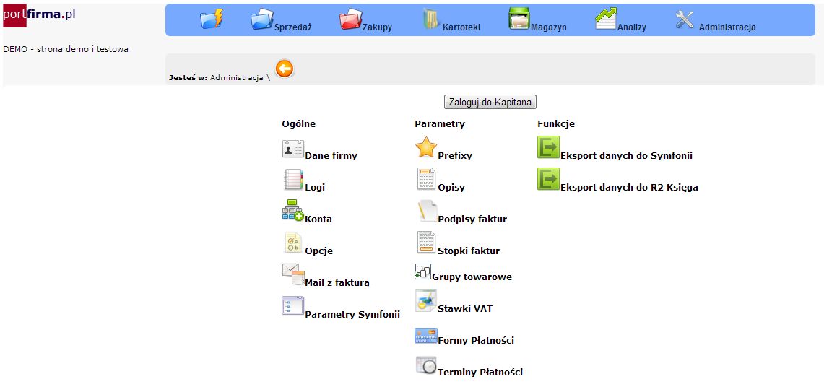Click the DEMO - strona demo i testowa text
The image size is (824, 387).
[x=66, y=49]
